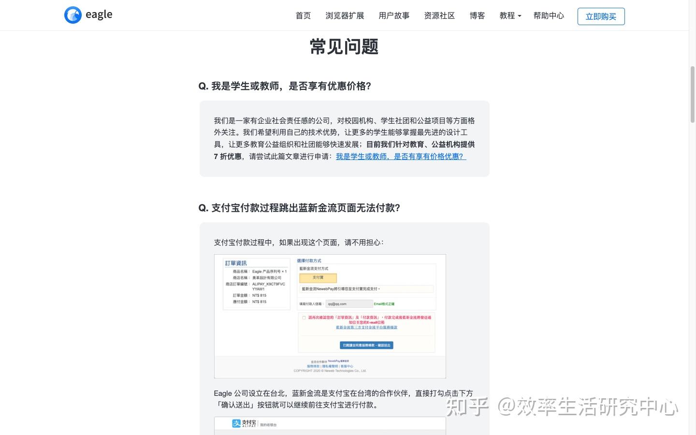The height and width of the screenshot is (435, 696).
Task: Visit the 博客 page
Action: point(477,15)
